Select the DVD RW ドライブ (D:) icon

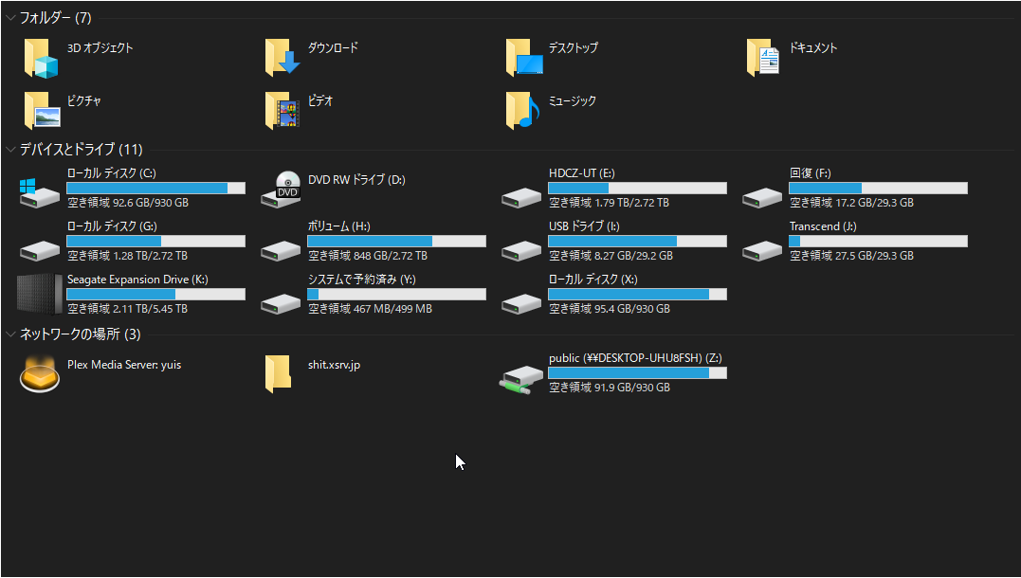click(x=283, y=188)
